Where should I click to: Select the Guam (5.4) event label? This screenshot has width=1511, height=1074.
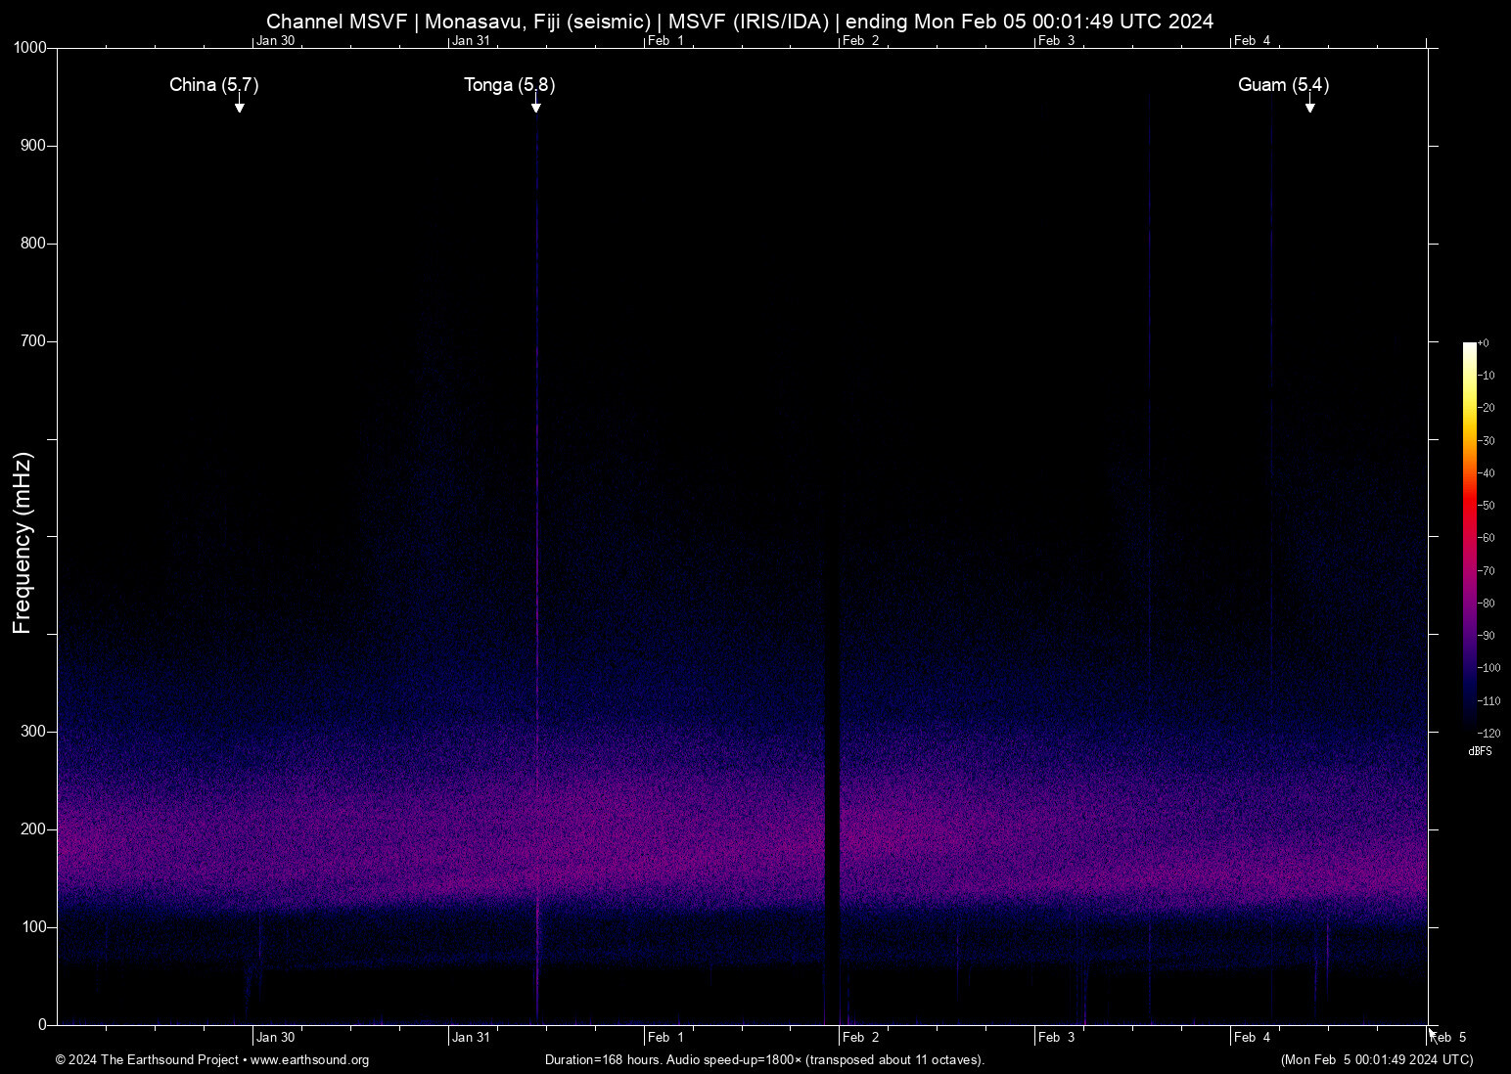point(1283,85)
